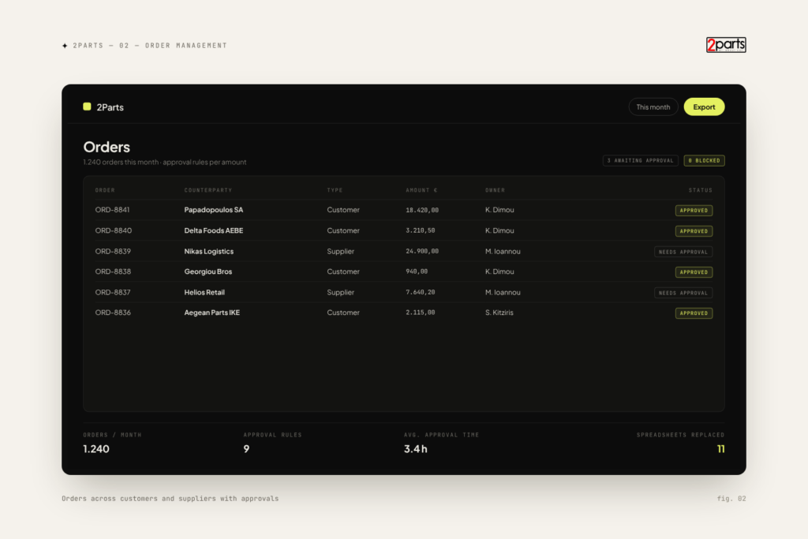Click the Approved status of Aegean Parts IKE
Viewport: 808px width, 539px height.
tap(694, 313)
